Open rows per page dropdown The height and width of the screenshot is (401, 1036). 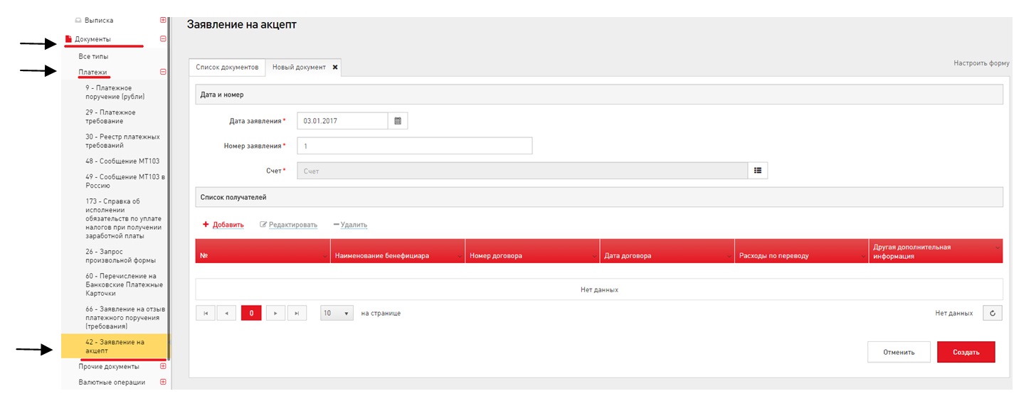(337, 313)
